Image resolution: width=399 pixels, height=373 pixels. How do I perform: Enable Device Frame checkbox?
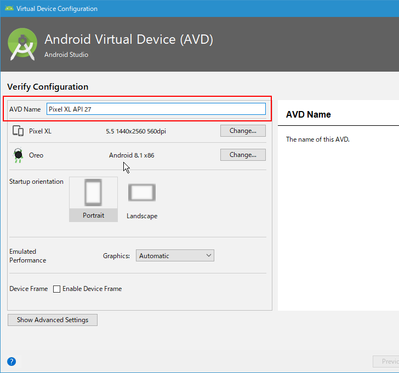coord(57,289)
